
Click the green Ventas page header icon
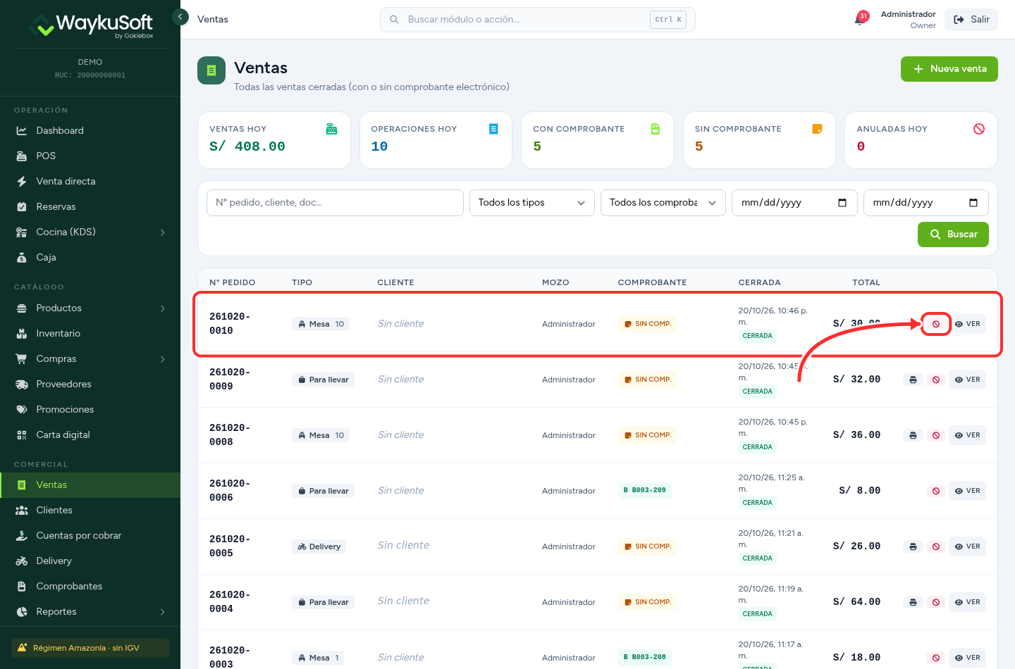point(211,70)
